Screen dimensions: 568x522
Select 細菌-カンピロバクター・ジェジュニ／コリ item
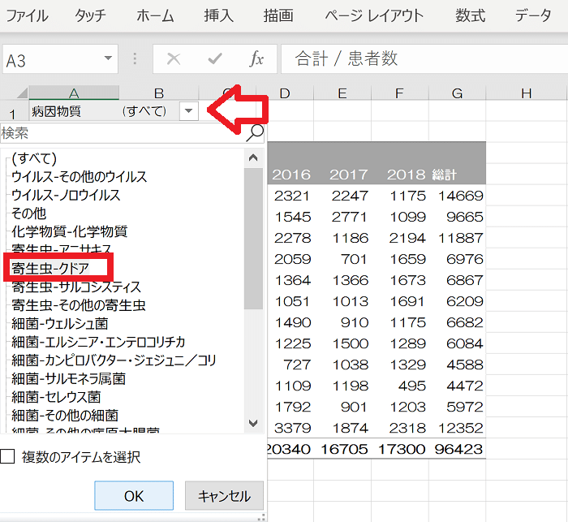click(x=114, y=360)
